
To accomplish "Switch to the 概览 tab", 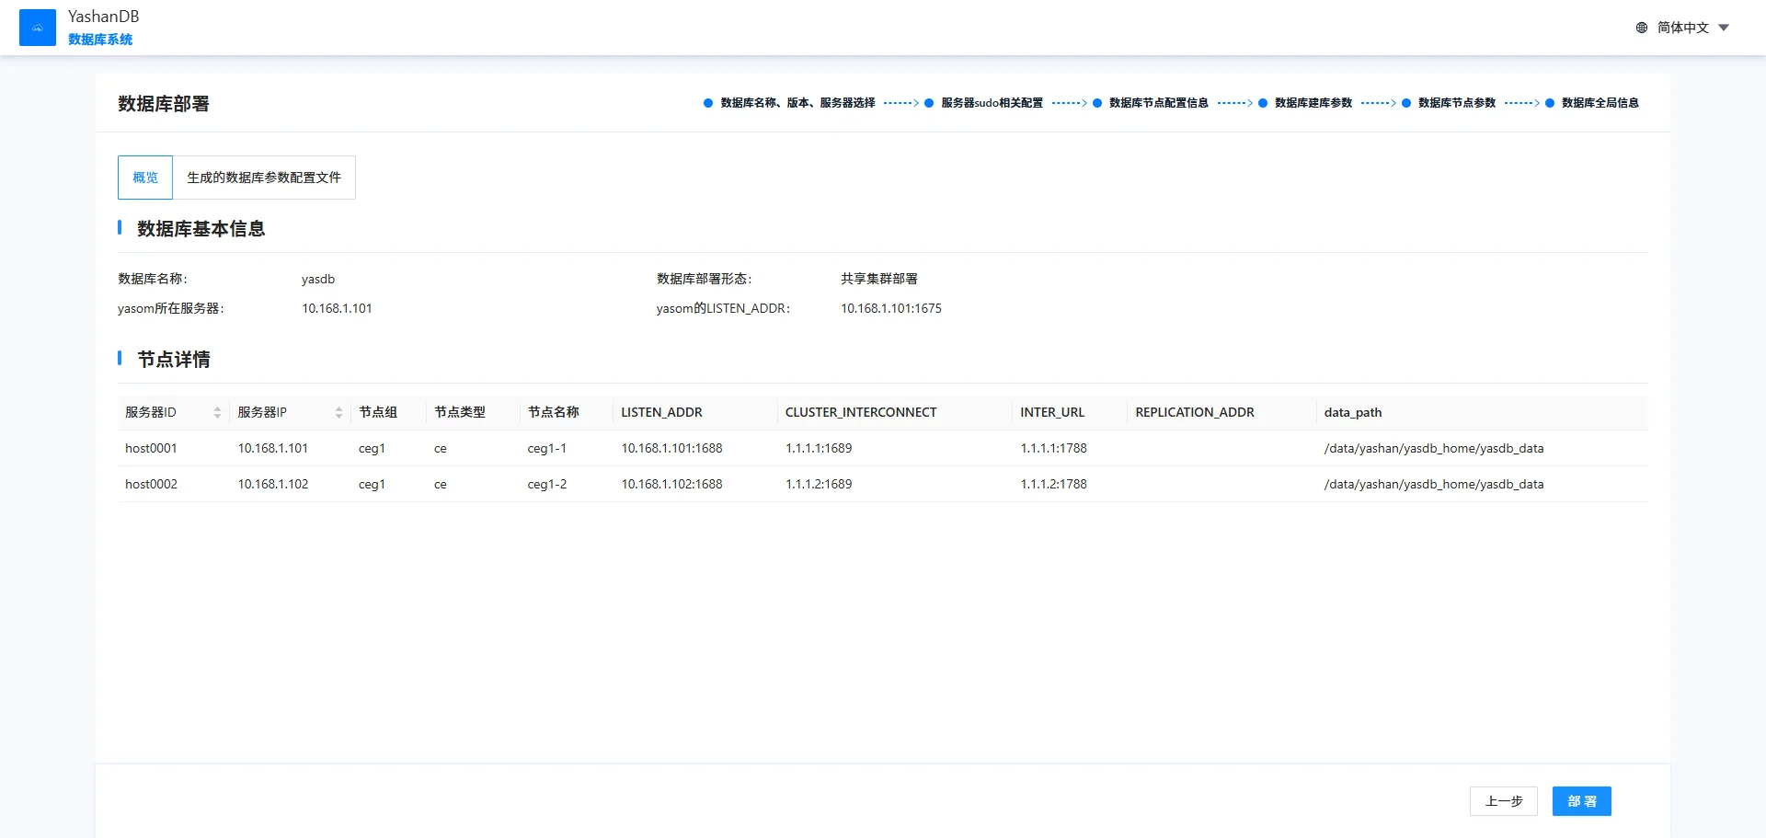I will pyautogui.click(x=145, y=178).
